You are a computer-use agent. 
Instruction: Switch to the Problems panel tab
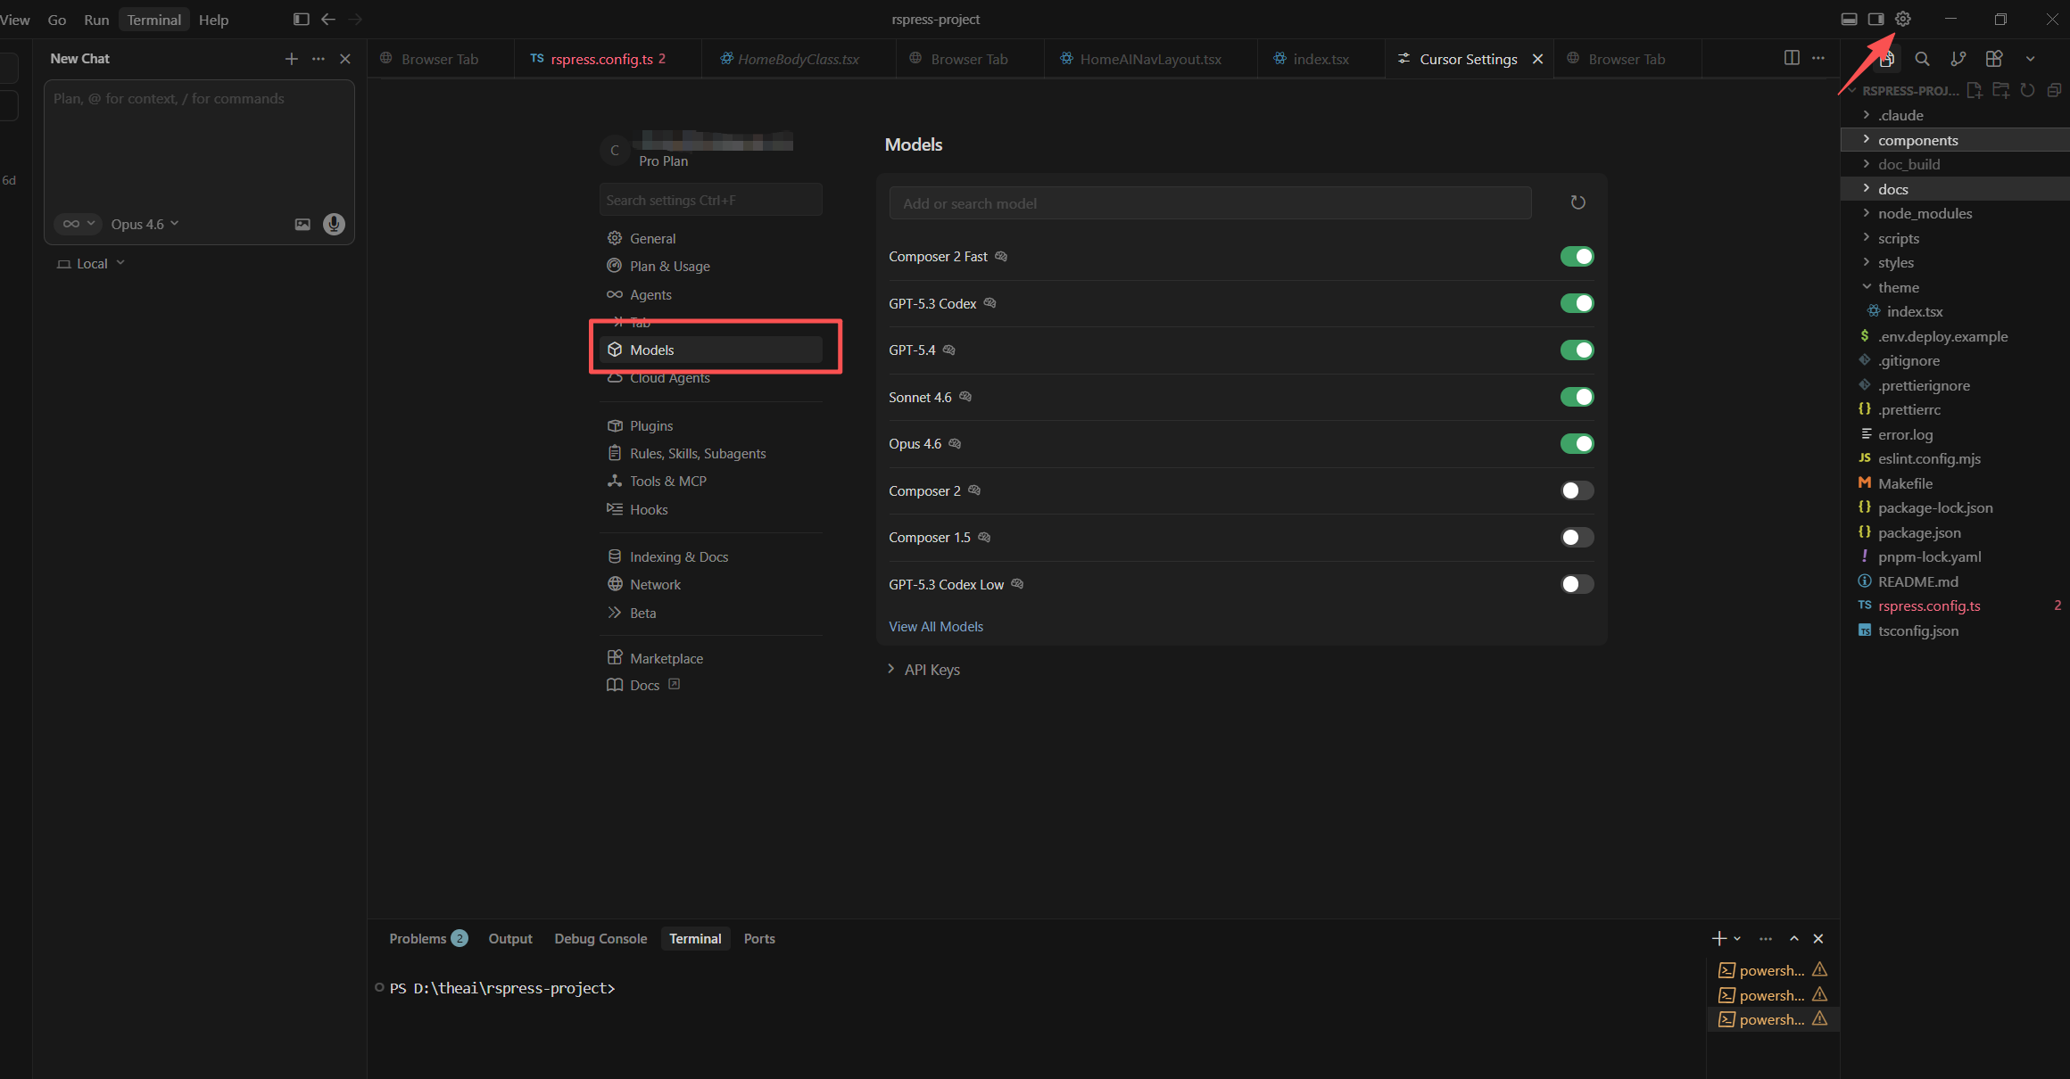pos(418,938)
